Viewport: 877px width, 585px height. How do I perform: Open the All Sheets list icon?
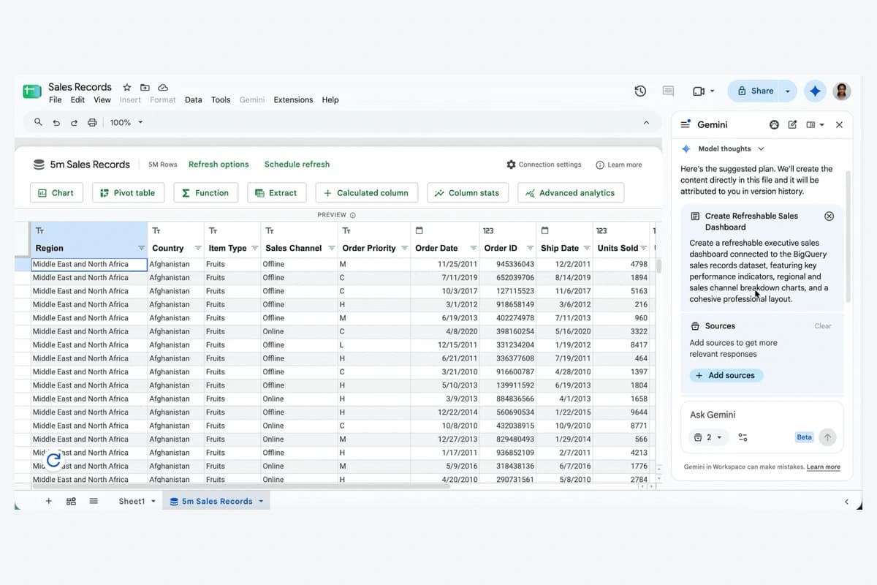coord(94,502)
